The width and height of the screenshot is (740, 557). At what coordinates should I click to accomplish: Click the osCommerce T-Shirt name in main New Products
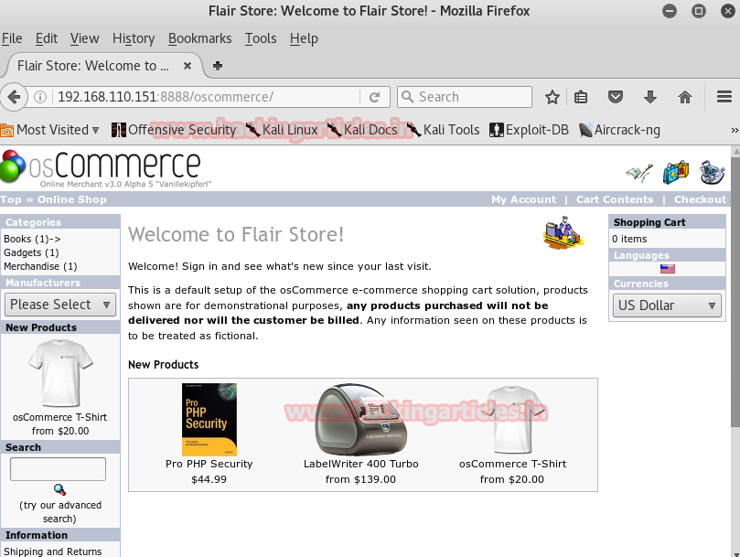512,464
